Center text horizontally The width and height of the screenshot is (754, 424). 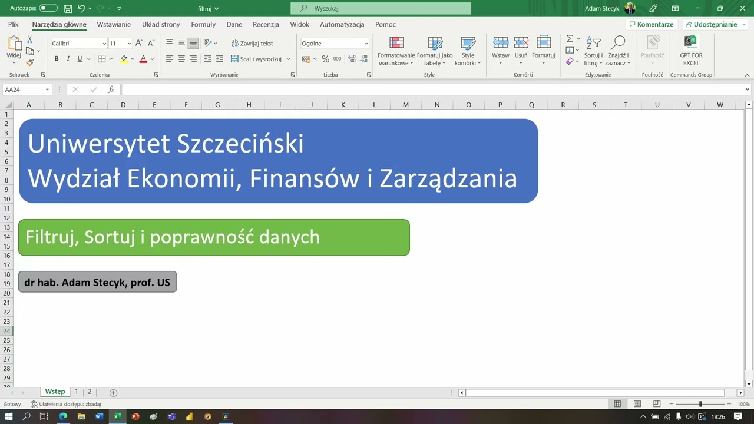pos(181,59)
